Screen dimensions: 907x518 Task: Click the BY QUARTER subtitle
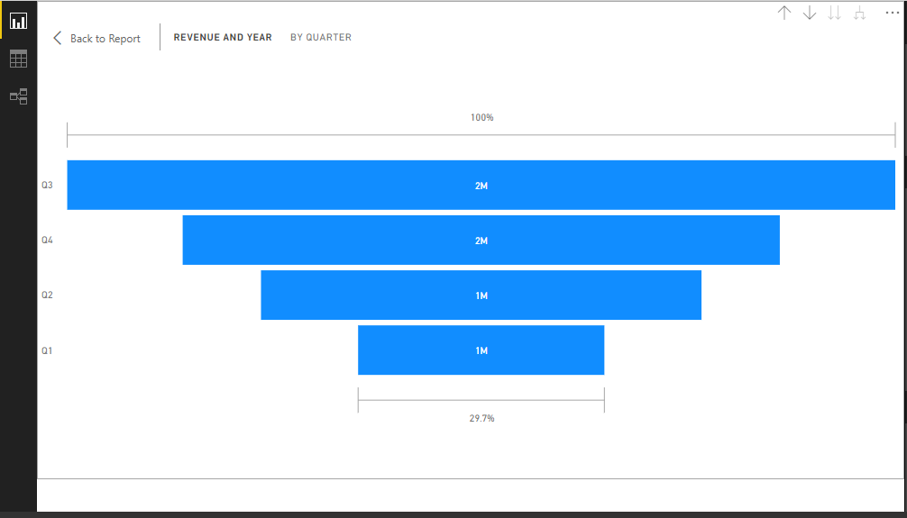[x=321, y=37]
